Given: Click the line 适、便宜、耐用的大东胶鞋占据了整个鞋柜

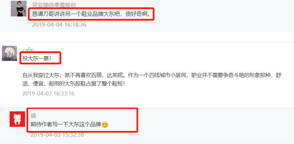Looking at the screenshot, I should click(x=74, y=84).
